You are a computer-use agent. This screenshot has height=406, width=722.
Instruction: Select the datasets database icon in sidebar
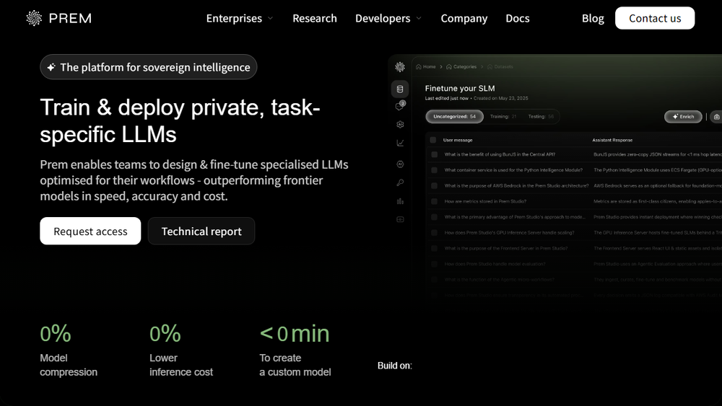tap(400, 89)
